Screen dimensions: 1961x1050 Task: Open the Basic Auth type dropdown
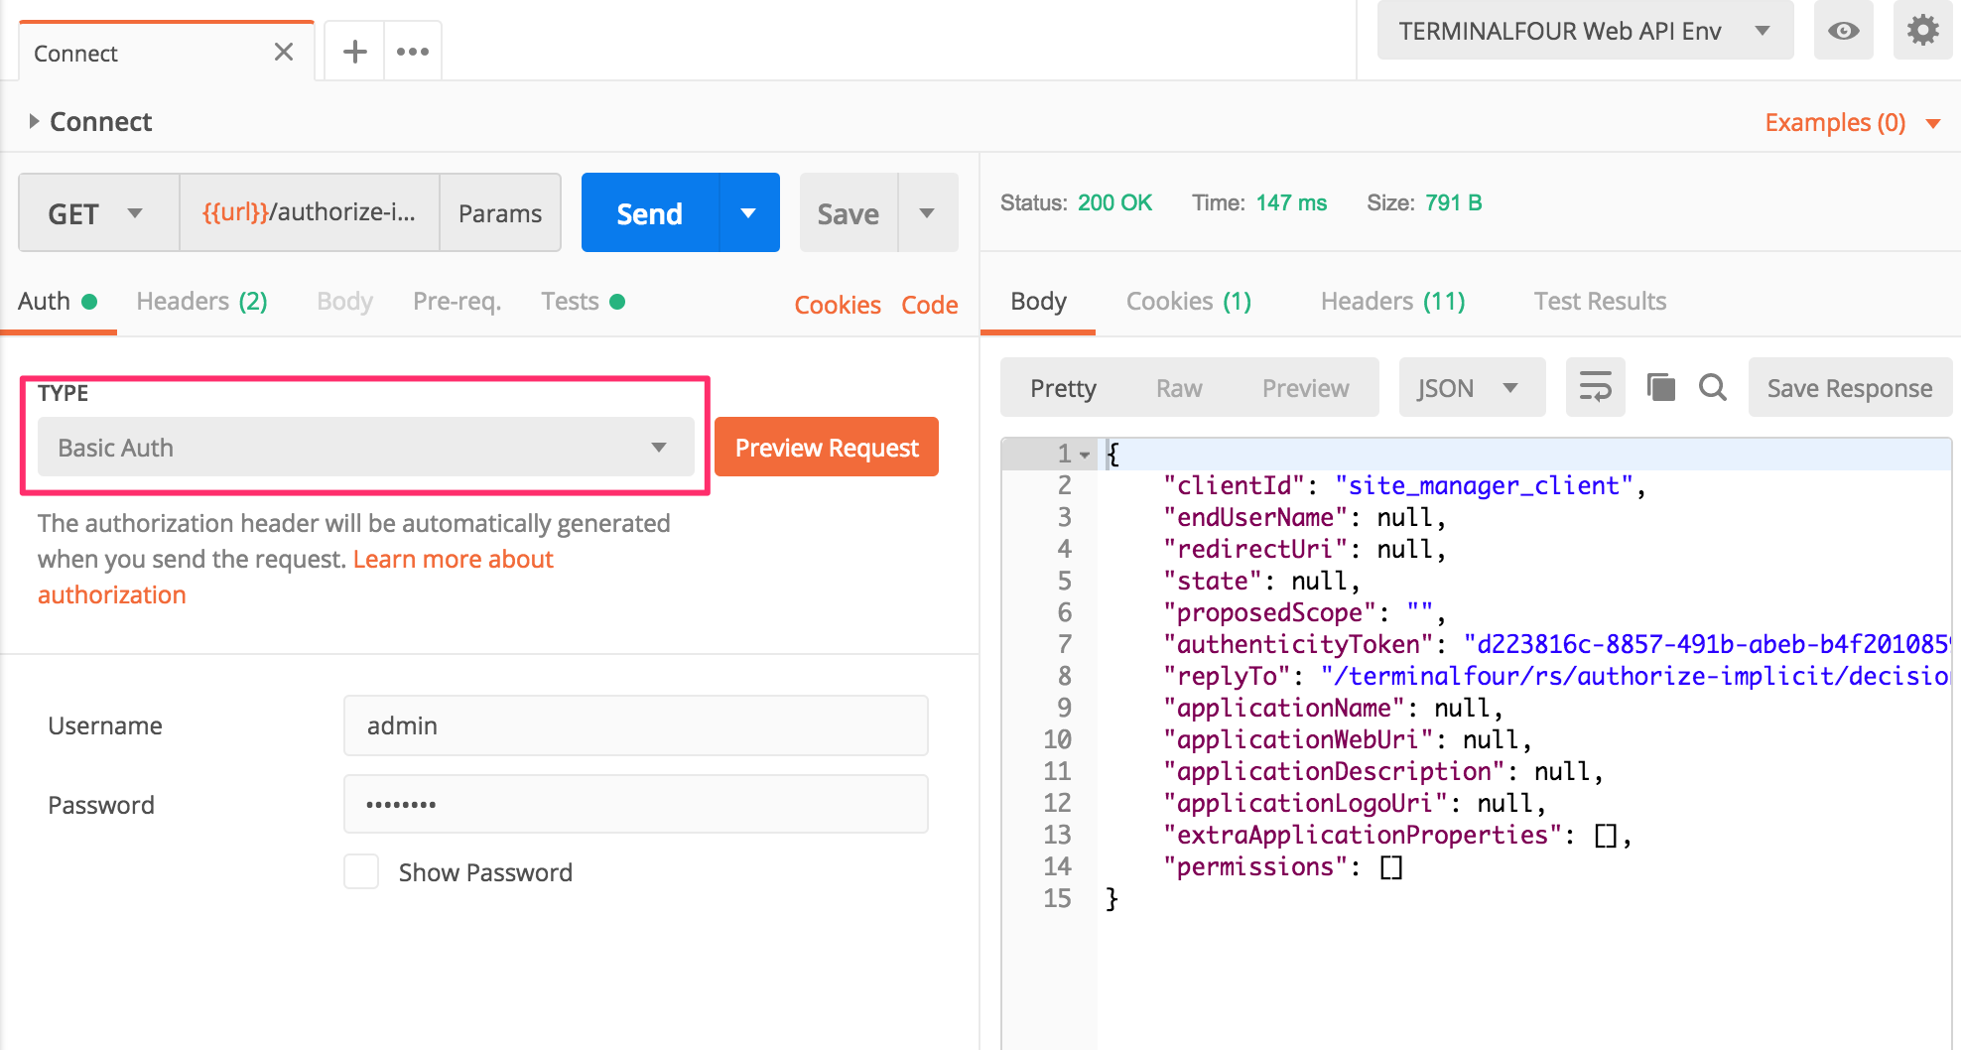pyautogui.click(x=365, y=448)
